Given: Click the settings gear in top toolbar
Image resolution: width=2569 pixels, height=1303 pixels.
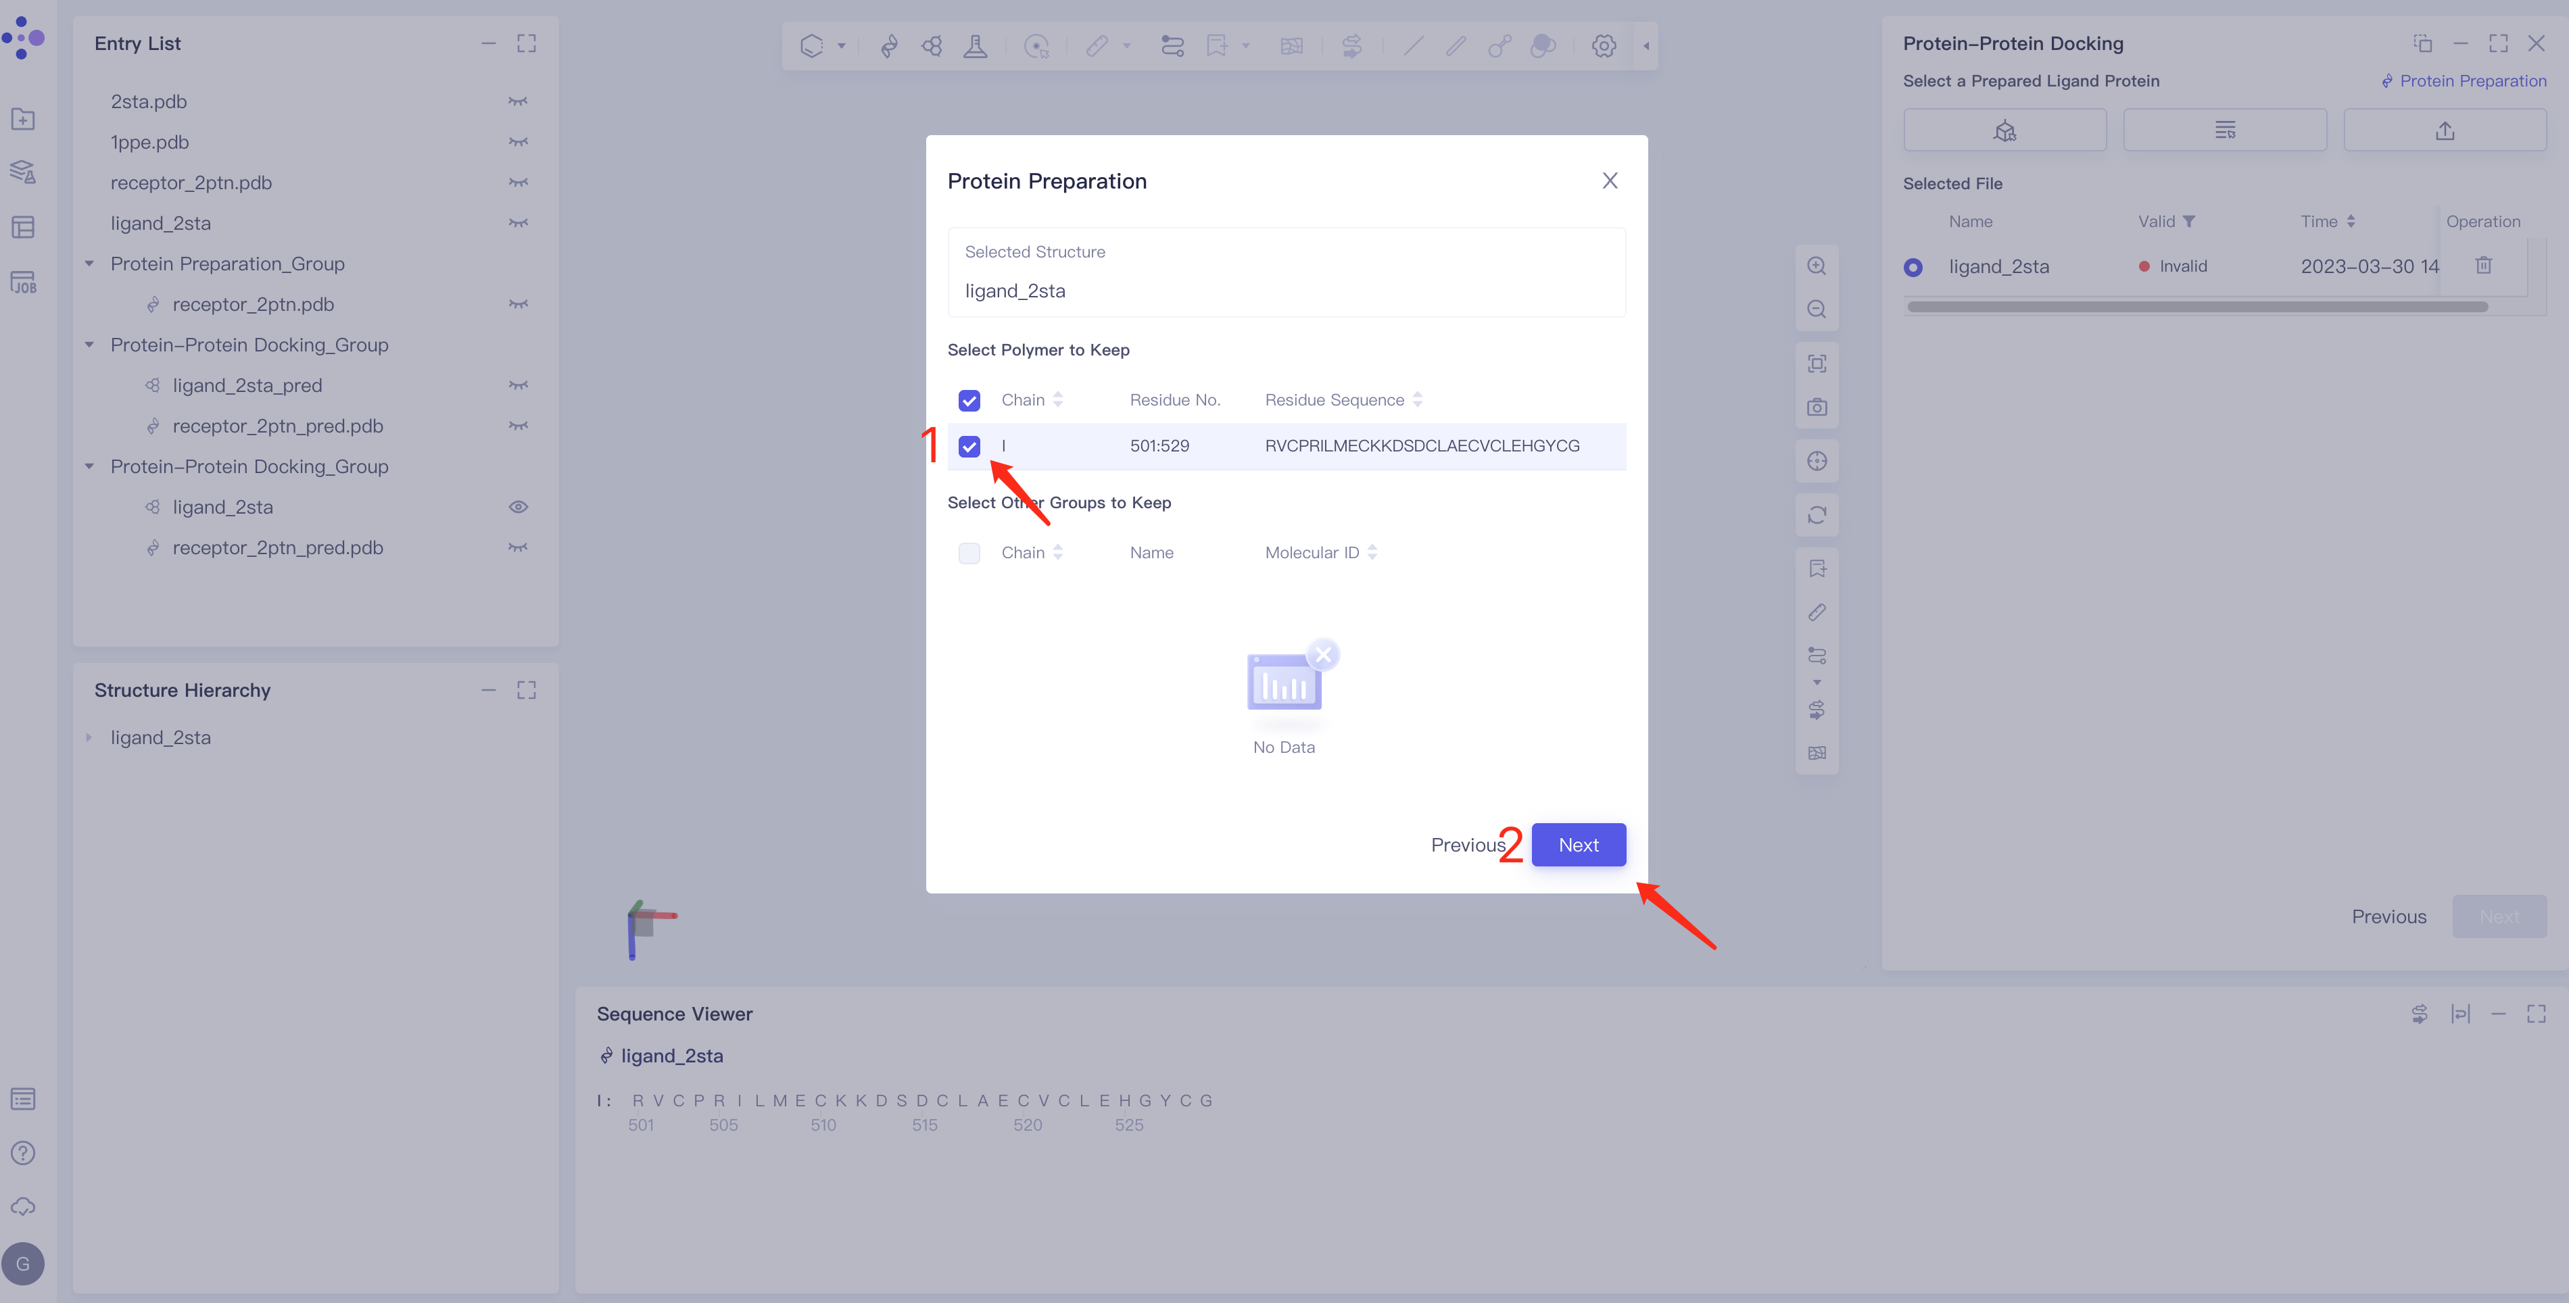Looking at the screenshot, I should (x=1603, y=46).
